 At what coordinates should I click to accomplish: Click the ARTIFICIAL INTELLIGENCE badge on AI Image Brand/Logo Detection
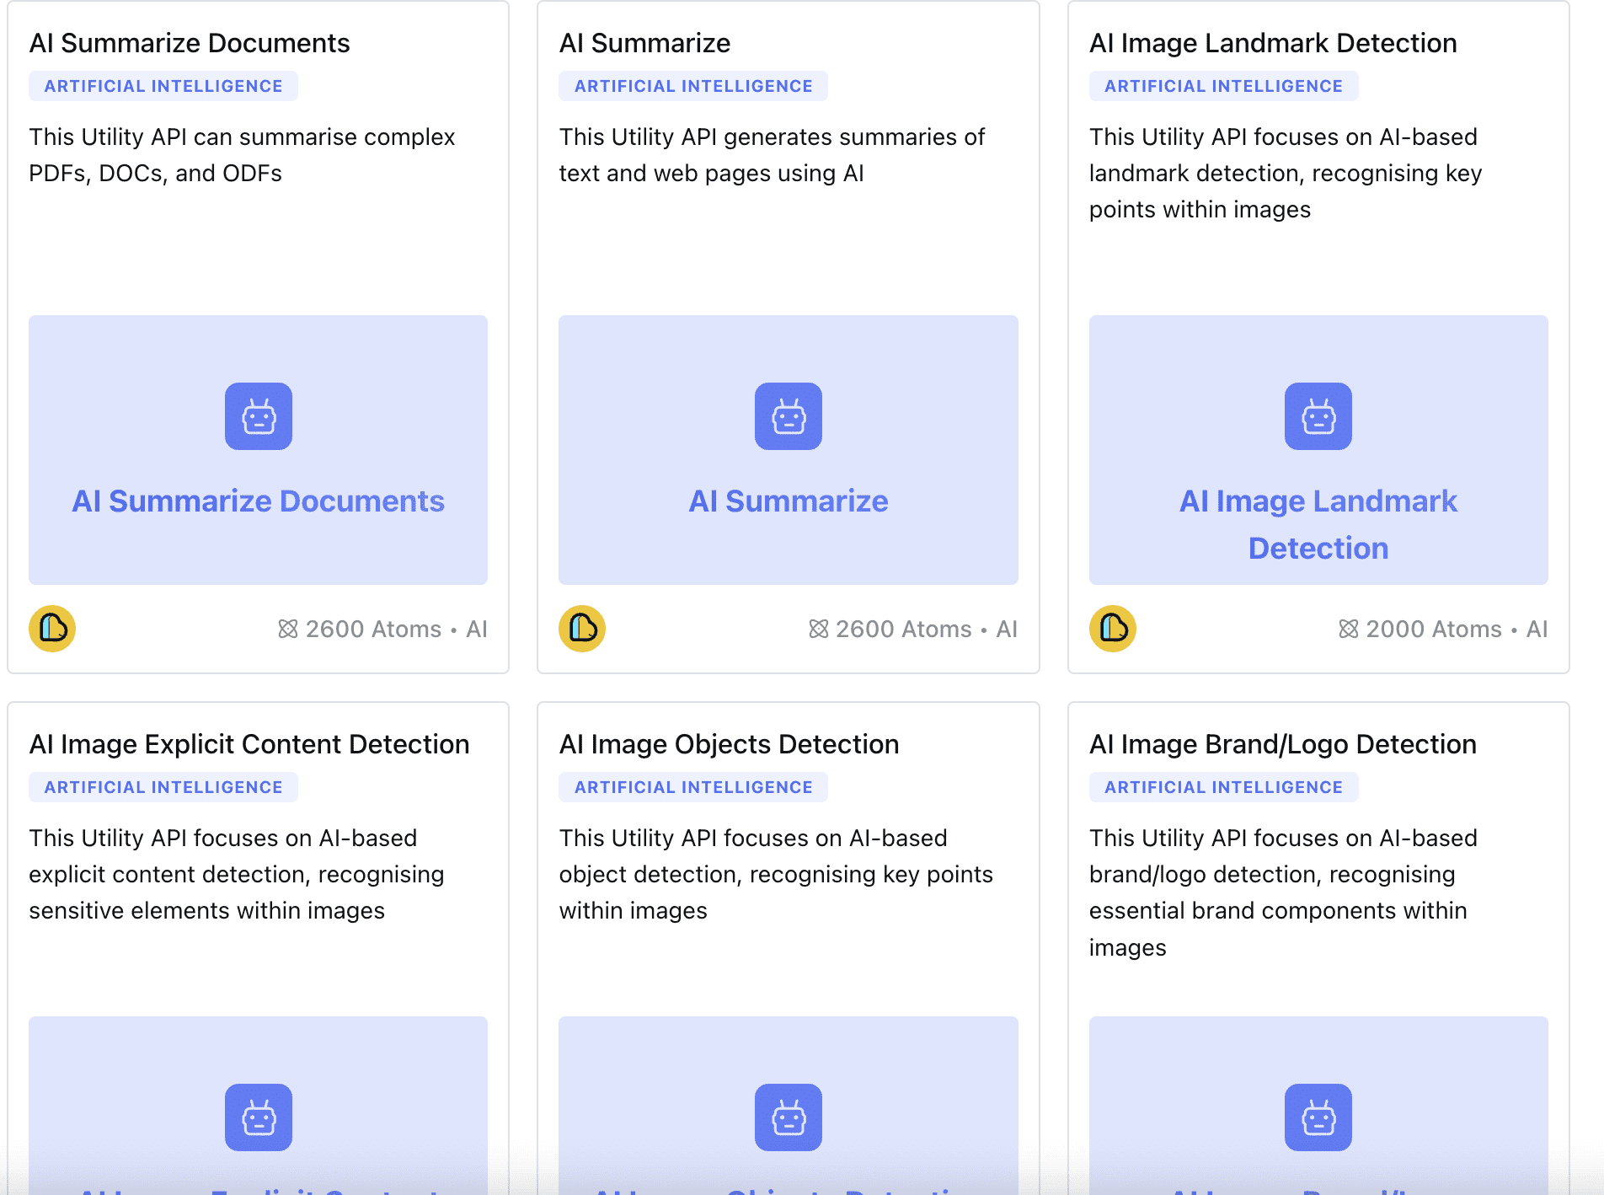[1223, 786]
